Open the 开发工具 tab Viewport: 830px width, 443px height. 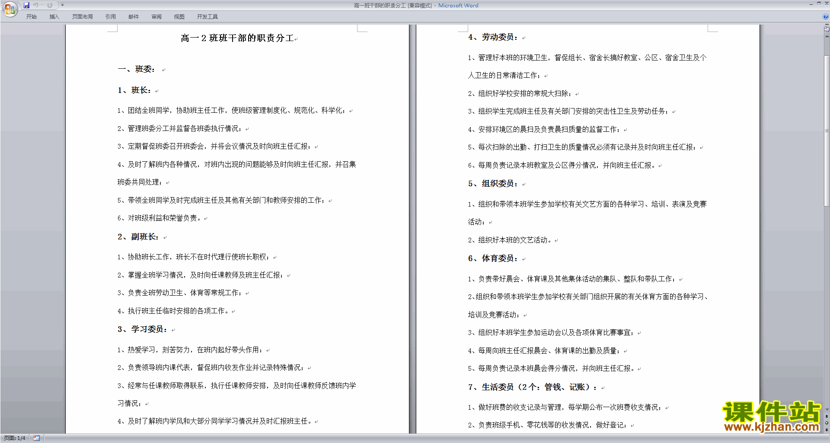tap(207, 16)
